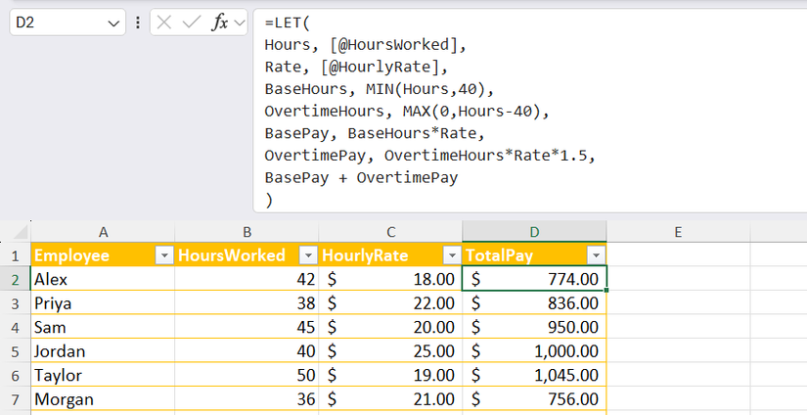The width and height of the screenshot is (807, 415).
Task: Select column A header
Action: 103,232
